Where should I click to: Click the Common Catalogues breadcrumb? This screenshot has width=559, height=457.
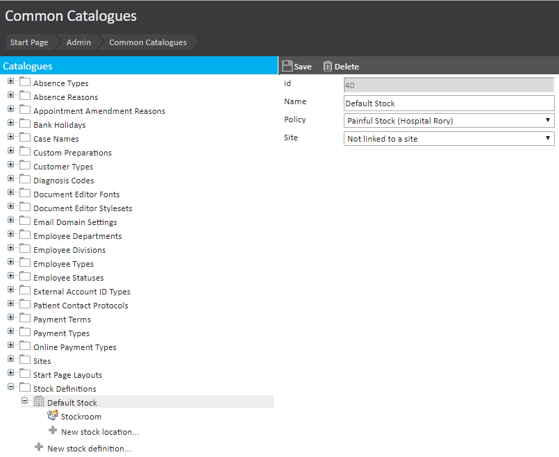point(147,42)
